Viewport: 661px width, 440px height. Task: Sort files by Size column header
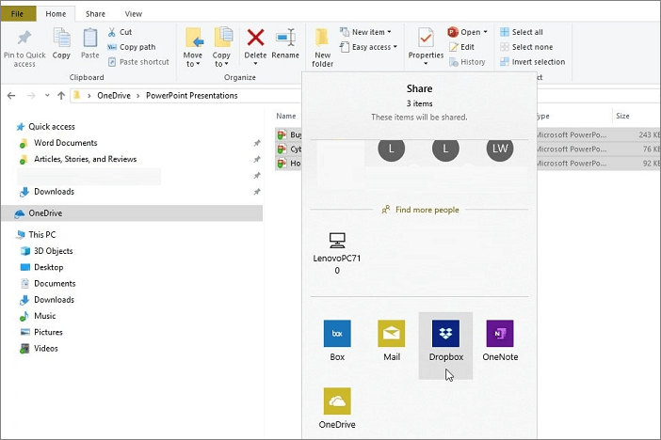(x=623, y=117)
